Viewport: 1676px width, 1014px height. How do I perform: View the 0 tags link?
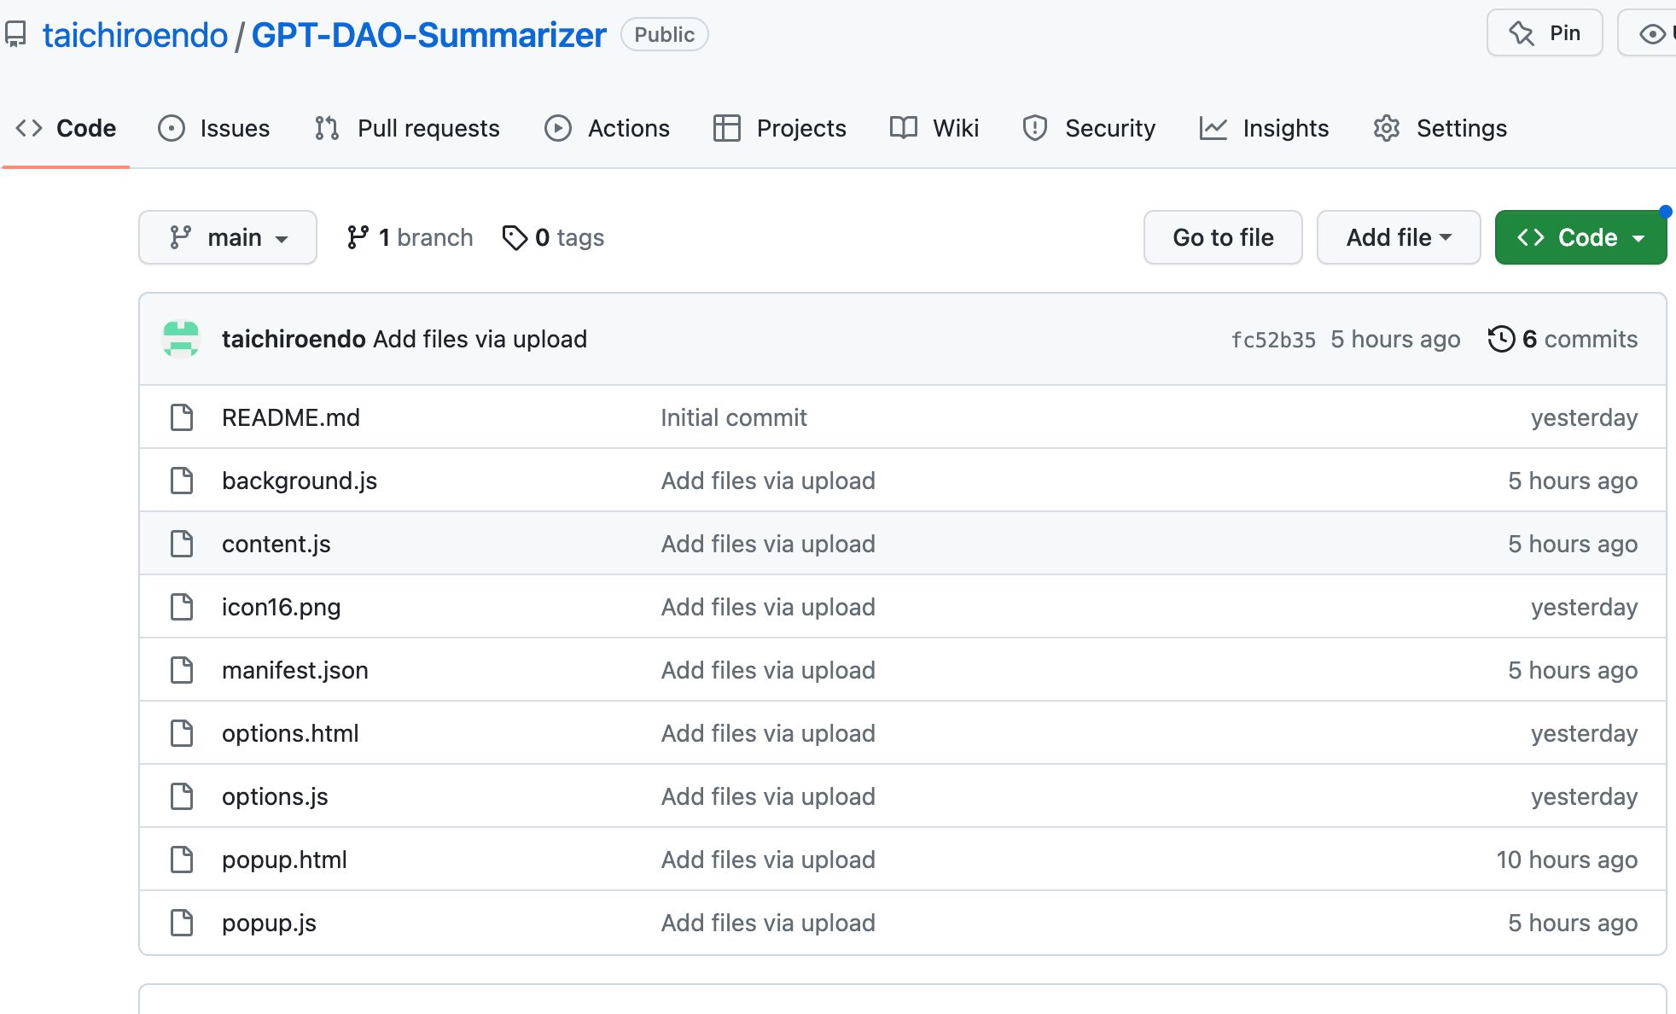click(553, 237)
